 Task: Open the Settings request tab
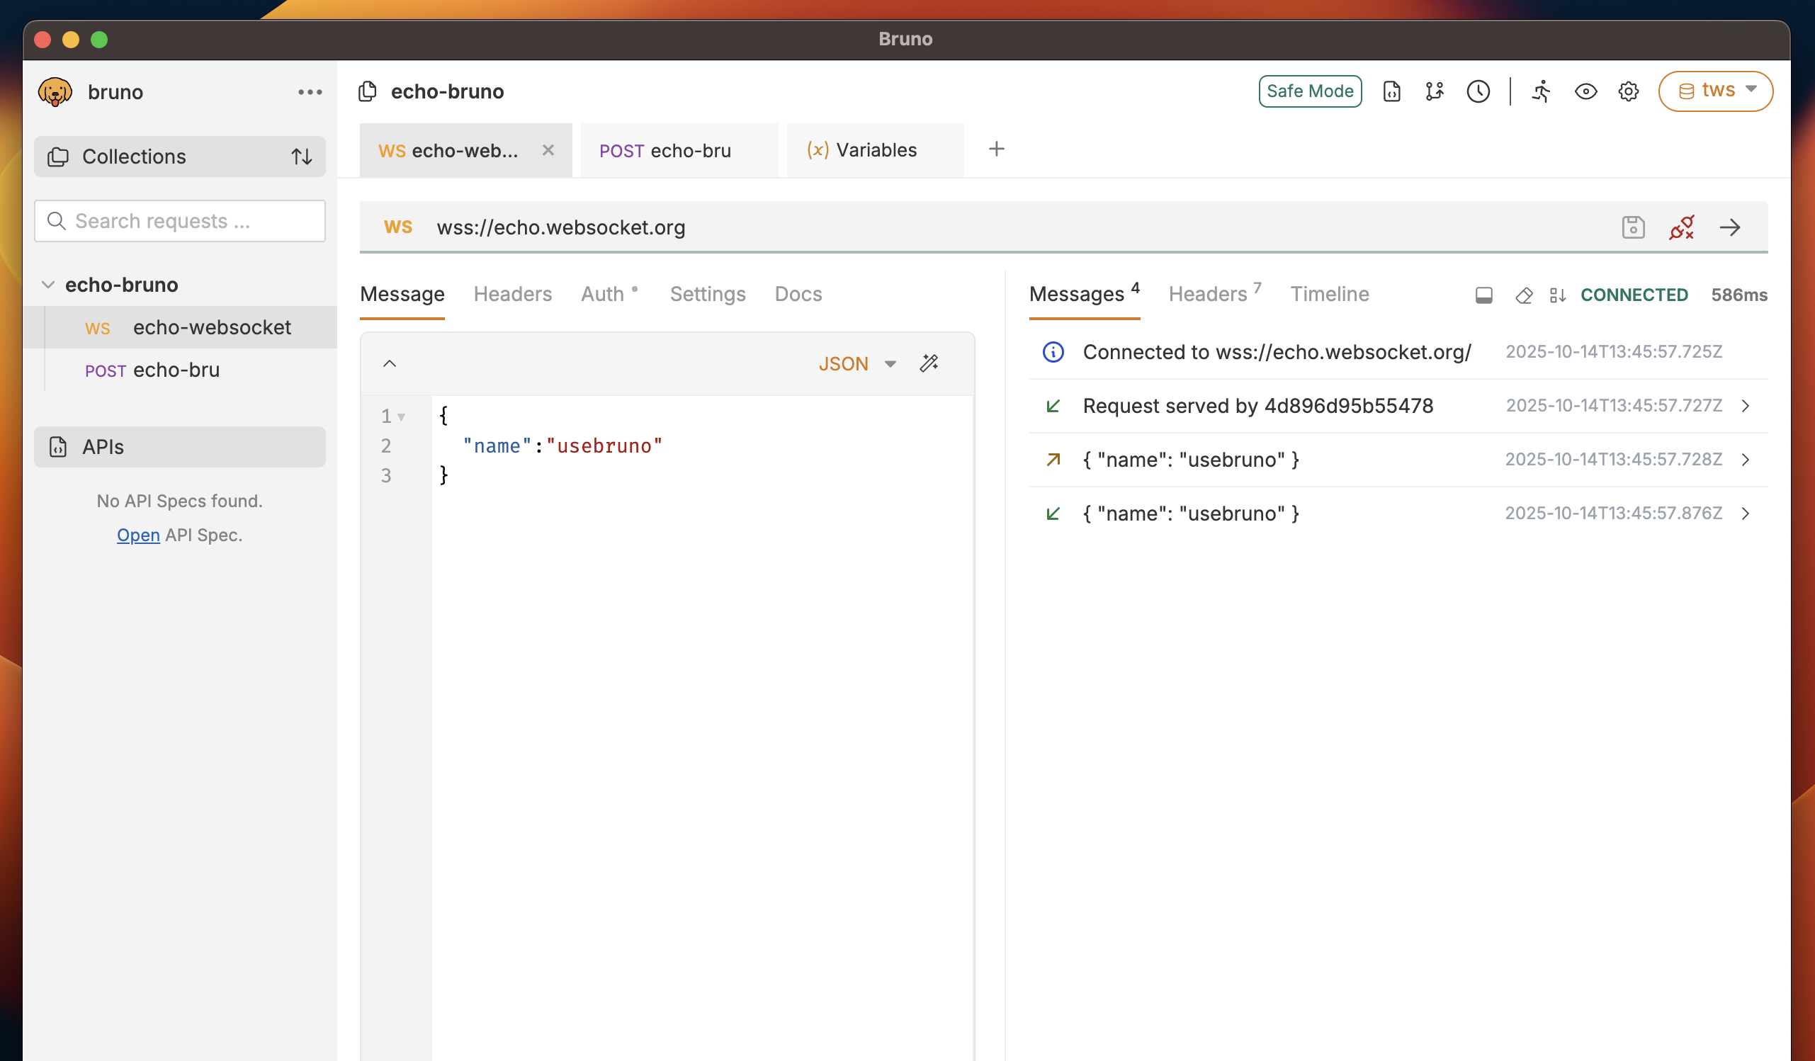pyautogui.click(x=707, y=294)
